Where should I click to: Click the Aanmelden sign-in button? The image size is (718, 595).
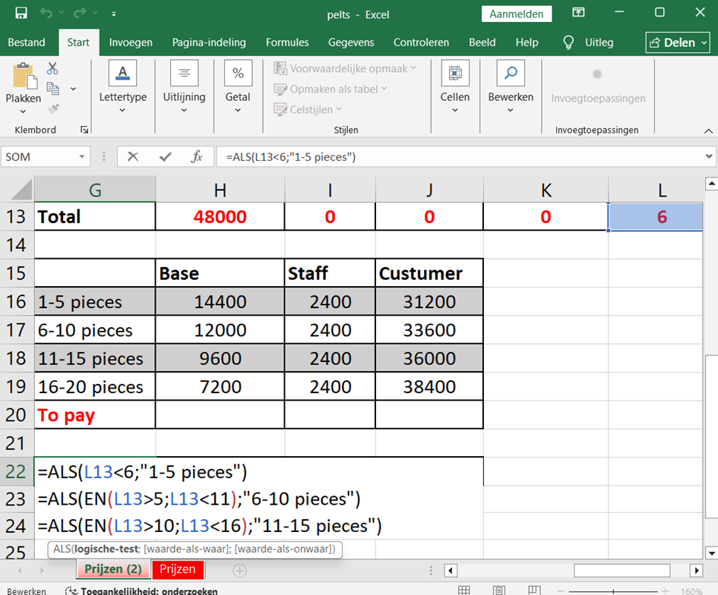pos(517,14)
